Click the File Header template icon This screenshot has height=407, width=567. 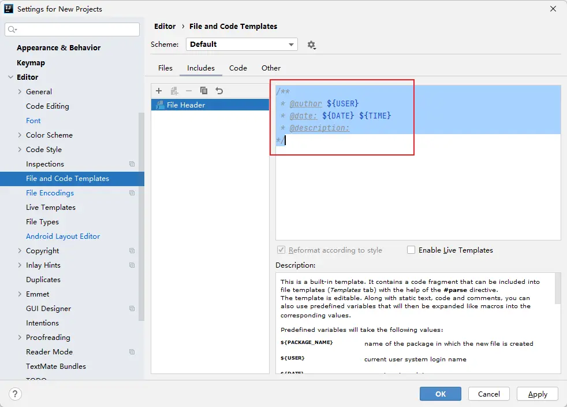point(159,105)
